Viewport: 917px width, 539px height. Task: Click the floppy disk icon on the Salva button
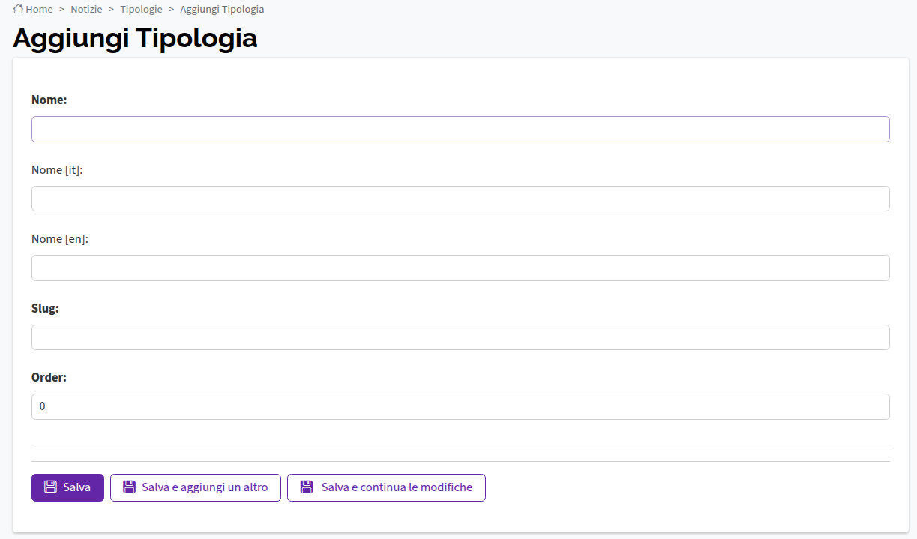coord(50,487)
